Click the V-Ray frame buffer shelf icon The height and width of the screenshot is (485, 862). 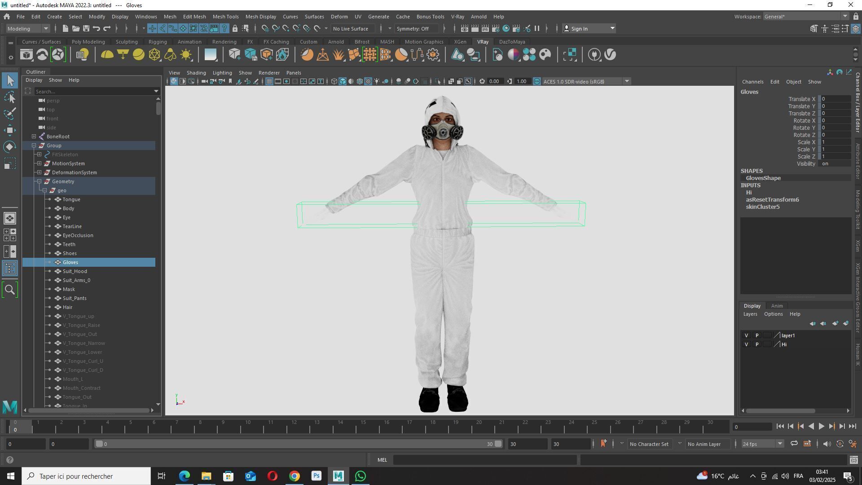pos(26,55)
